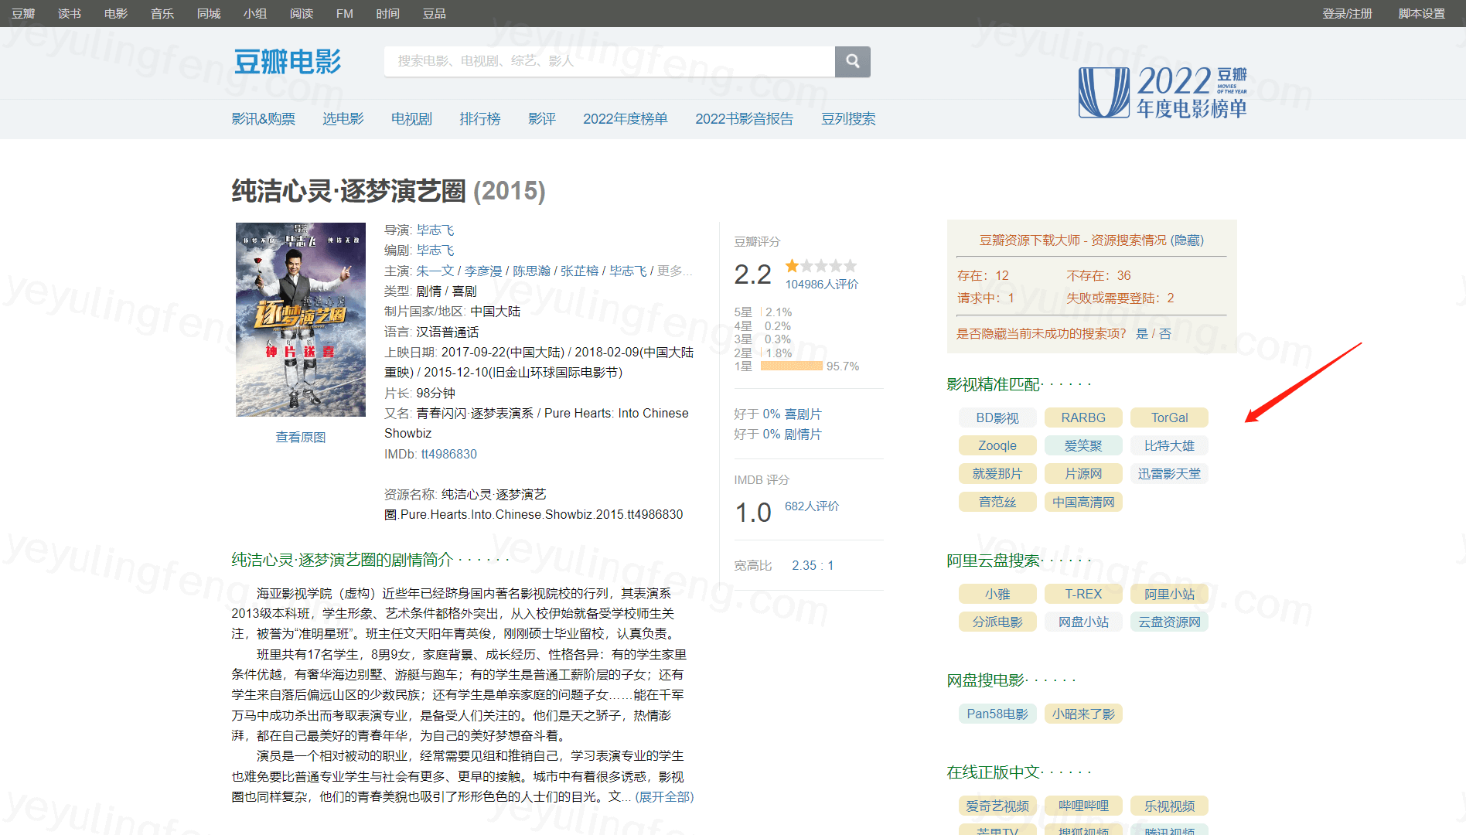Screen dimensions: 1466x835
Task: Open 爱笑聚 resource button
Action: pyautogui.click(x=1083, y=445)
